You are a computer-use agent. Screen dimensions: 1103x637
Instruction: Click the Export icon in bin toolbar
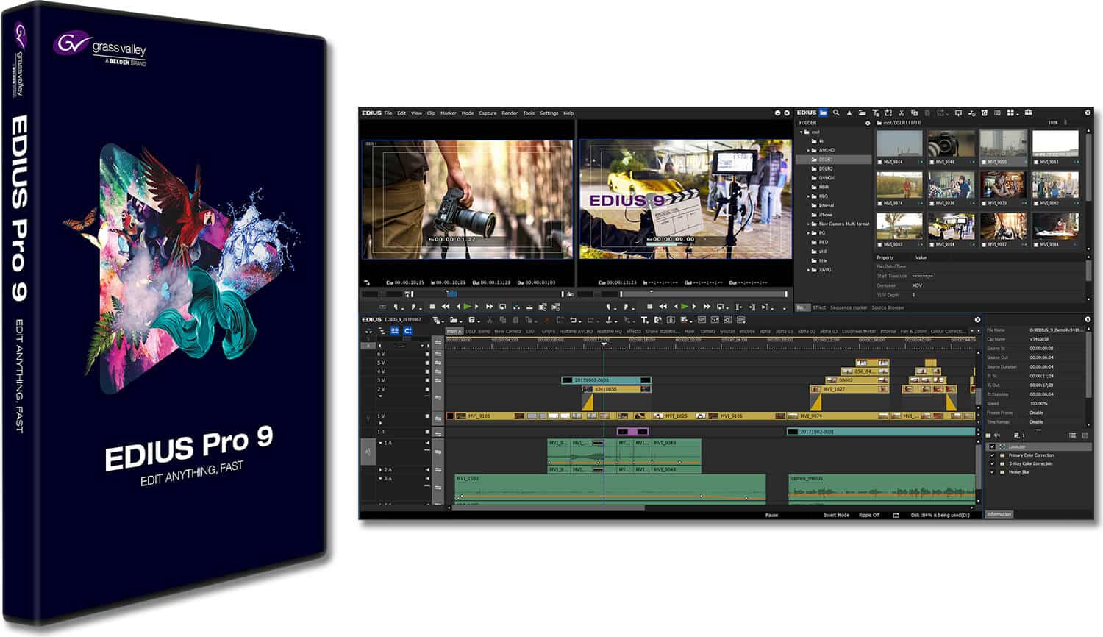[x=959, y=113]
